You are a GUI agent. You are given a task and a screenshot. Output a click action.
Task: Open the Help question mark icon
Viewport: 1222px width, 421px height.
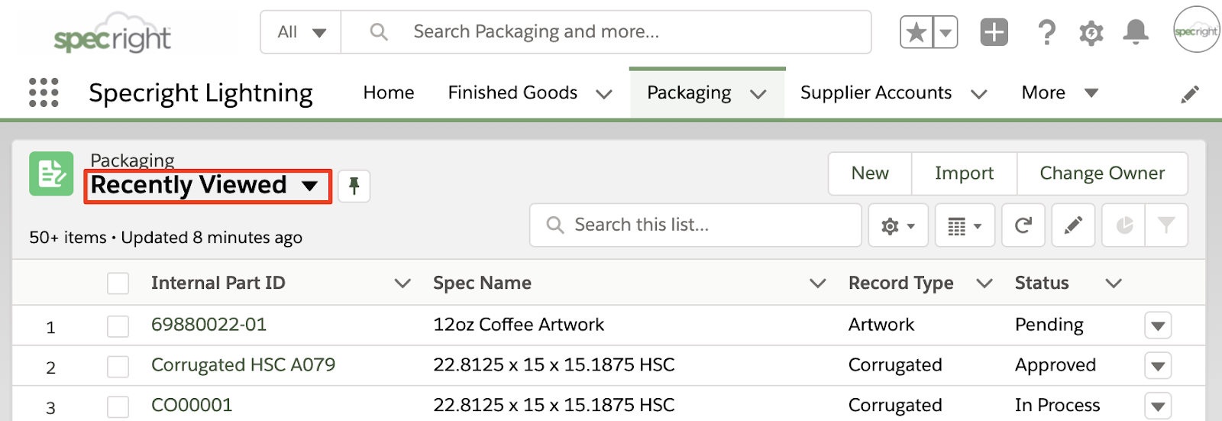click(x=1046, y=32)
